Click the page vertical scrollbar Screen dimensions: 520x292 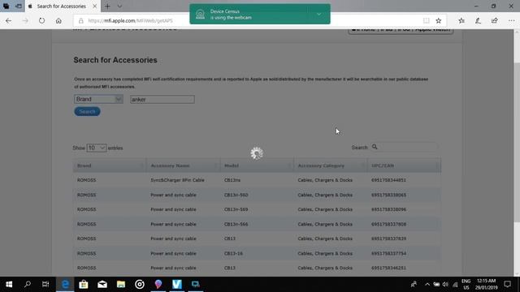pyautogui.click(x=517, y=143)
